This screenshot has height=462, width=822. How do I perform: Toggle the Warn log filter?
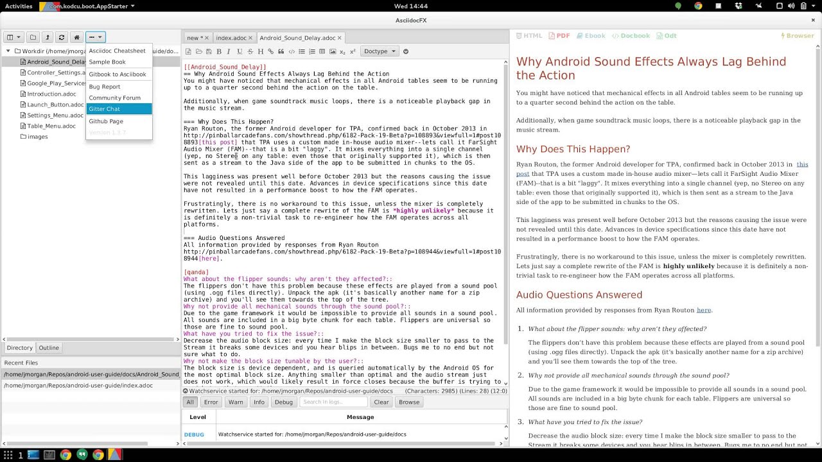point(236,402)
